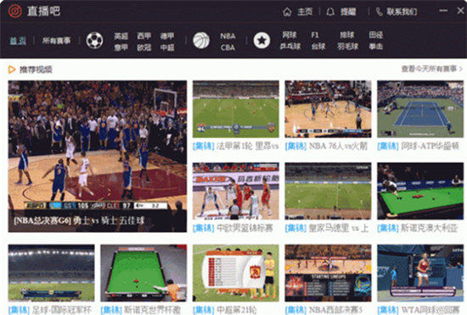This screenshot has width=467, height=315.
Task: Click the orange play icon beside 推荐视频
Action: pyautogui.click(x=12, y=69)
